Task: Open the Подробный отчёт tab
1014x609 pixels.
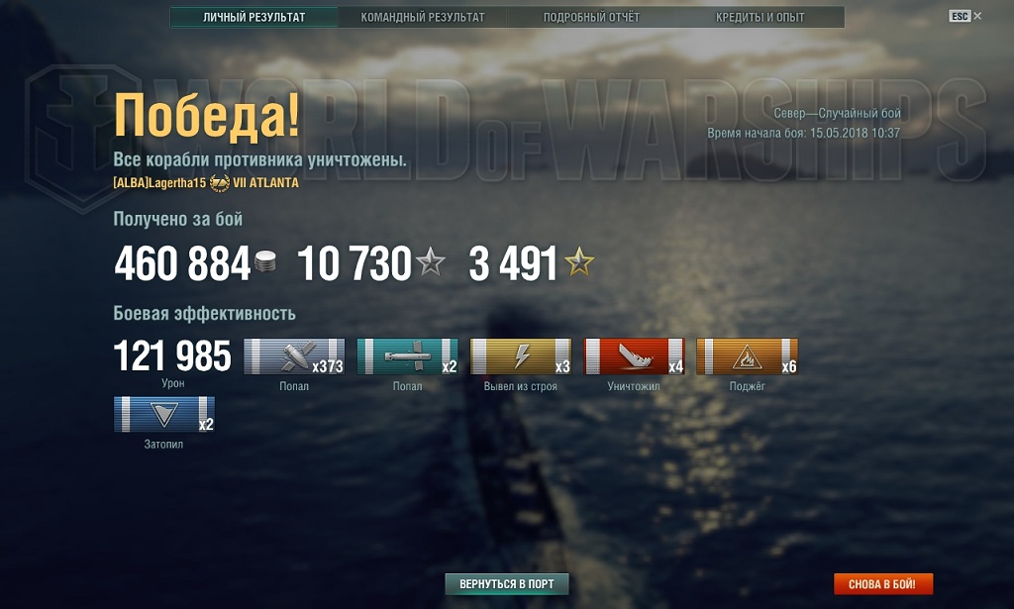Action: (591, 18)
